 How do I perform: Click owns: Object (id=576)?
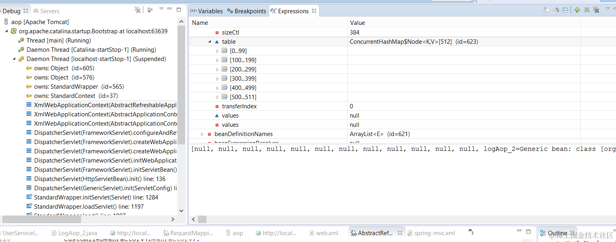[x=60, y=77]
